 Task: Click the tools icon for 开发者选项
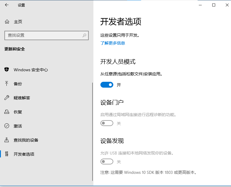7,154
